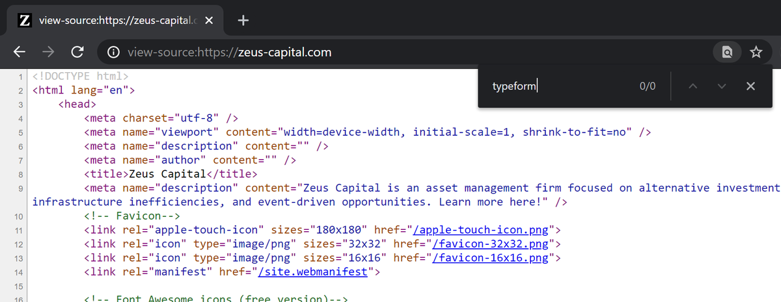Click the <head> tag on line 3
Image resolution: width=781 pixels, height=302 pixels.
77,104
